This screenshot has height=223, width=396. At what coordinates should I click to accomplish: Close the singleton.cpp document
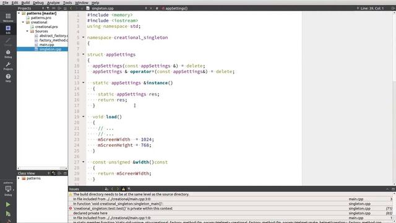click(x=151, y=8)
